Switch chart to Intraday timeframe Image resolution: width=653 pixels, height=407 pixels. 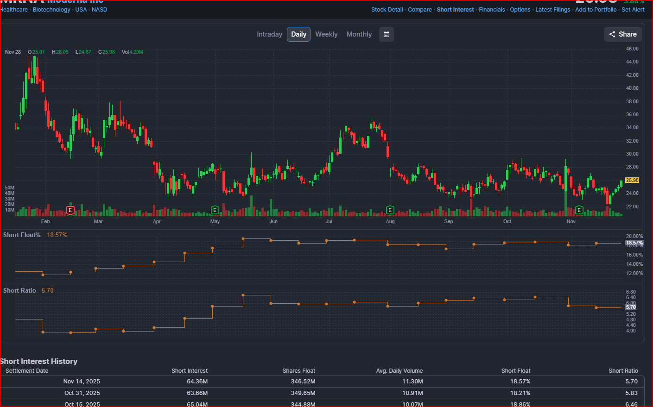click(269, 34)
